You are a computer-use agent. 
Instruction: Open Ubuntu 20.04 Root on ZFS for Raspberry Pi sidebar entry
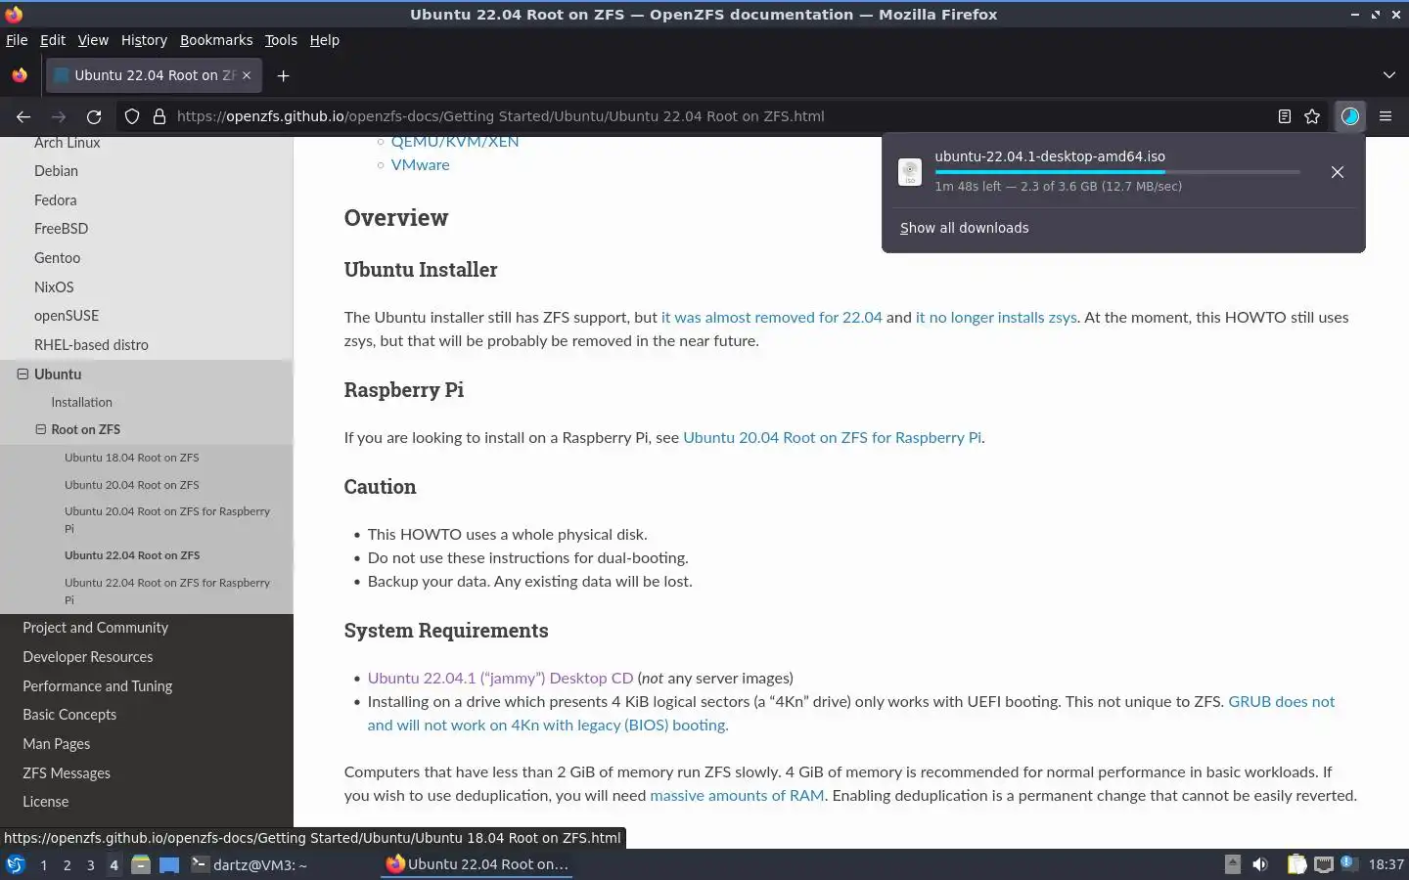click(x=167, y=520)
